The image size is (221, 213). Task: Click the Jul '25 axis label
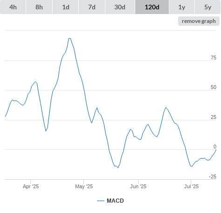pyautogui.click(x=191, y=186)
